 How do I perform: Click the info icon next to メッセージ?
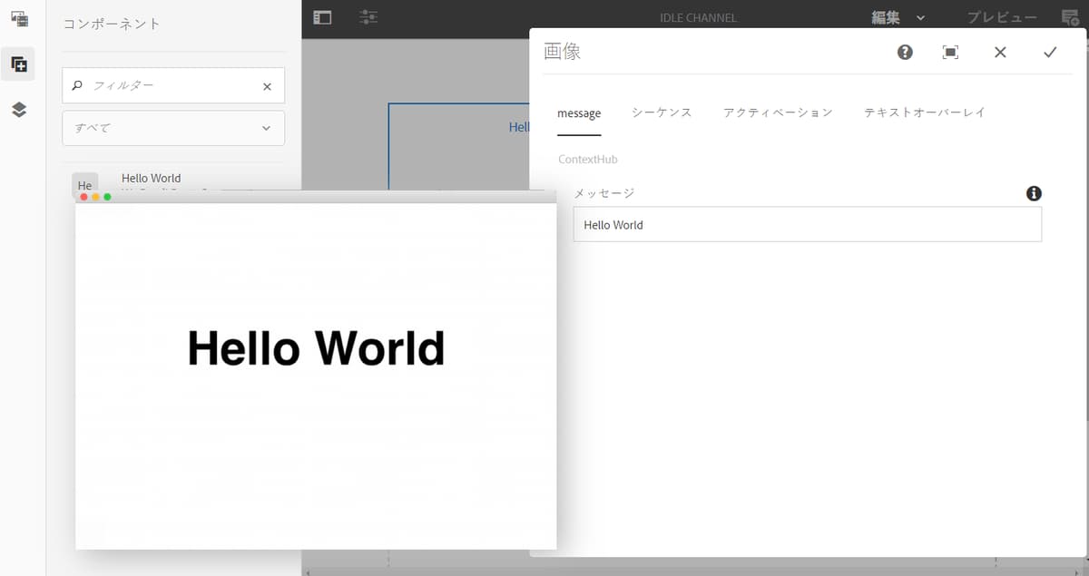(1033, 192)
